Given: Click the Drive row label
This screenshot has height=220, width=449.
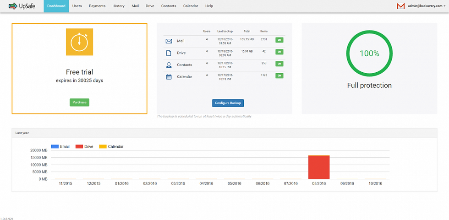Looking at the screenshot, I should point(181,53).
